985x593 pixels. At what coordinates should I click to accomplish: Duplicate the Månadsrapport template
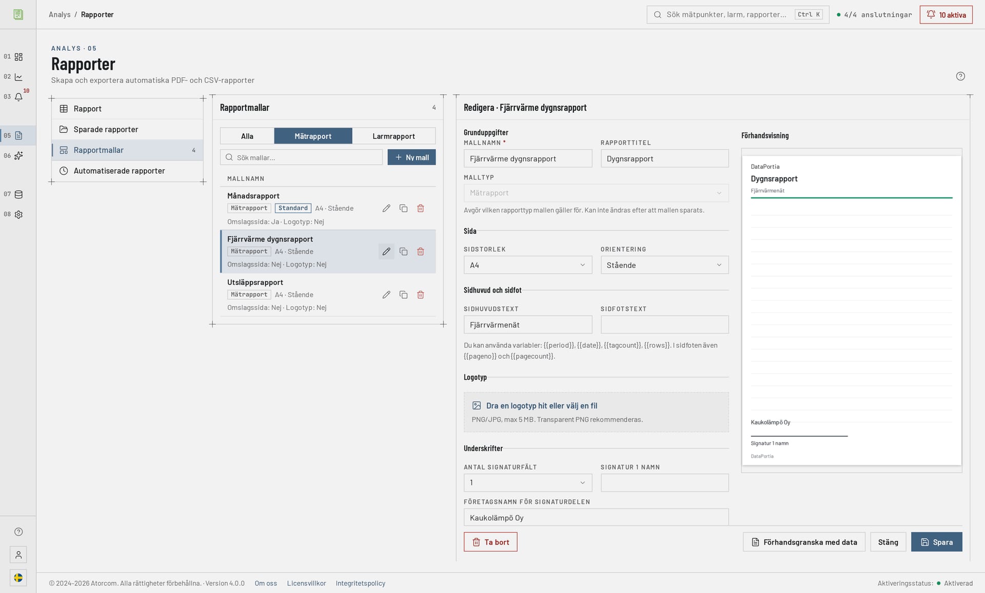point(403,208)
